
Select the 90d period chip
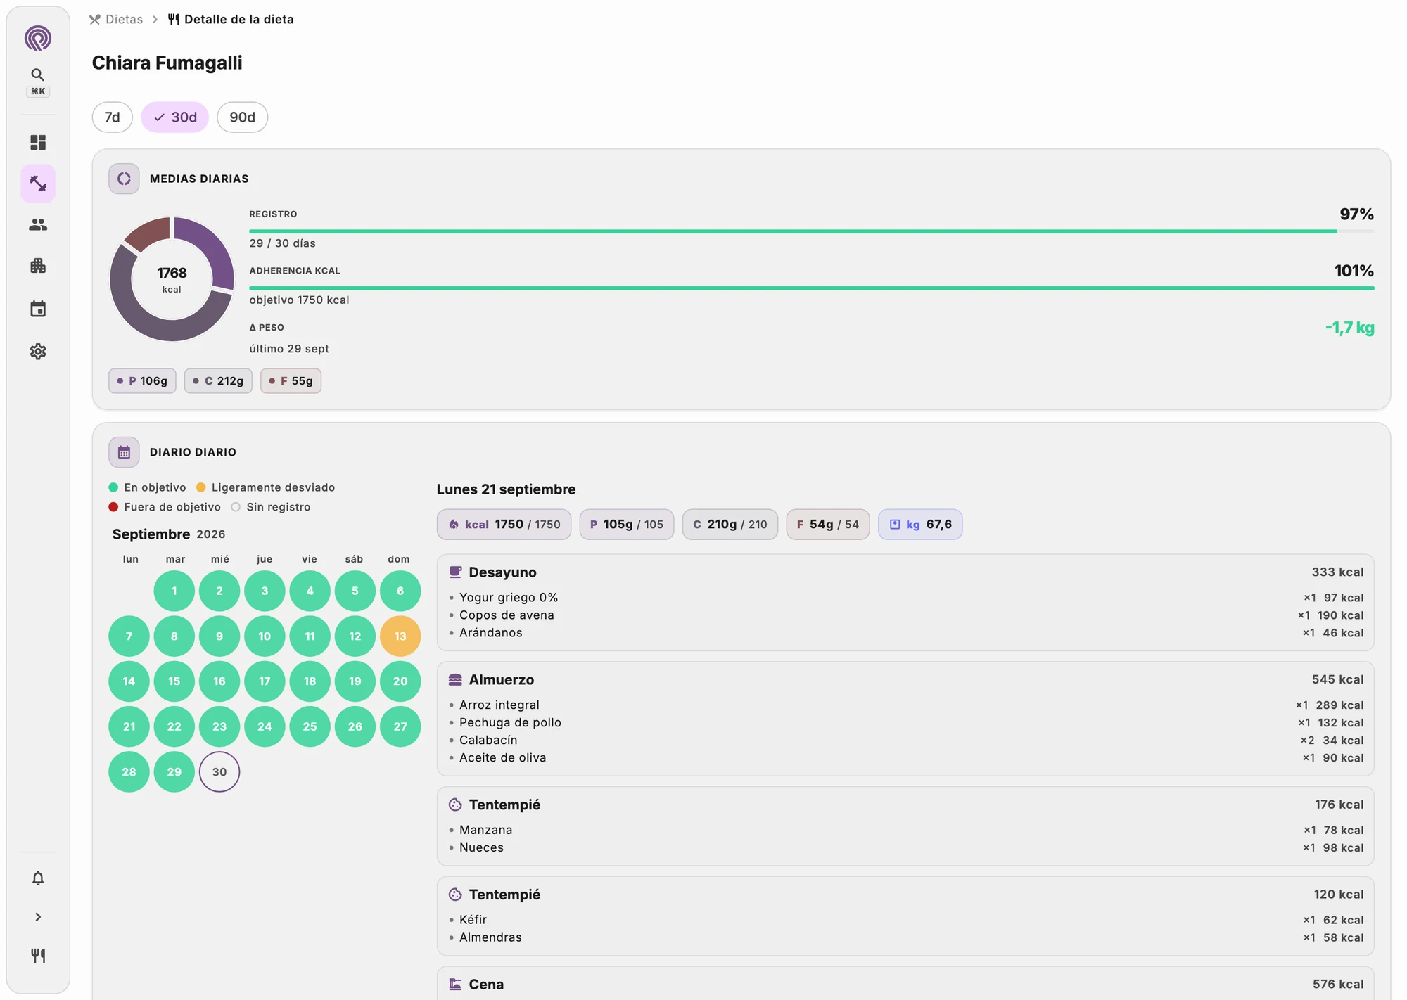242,117
